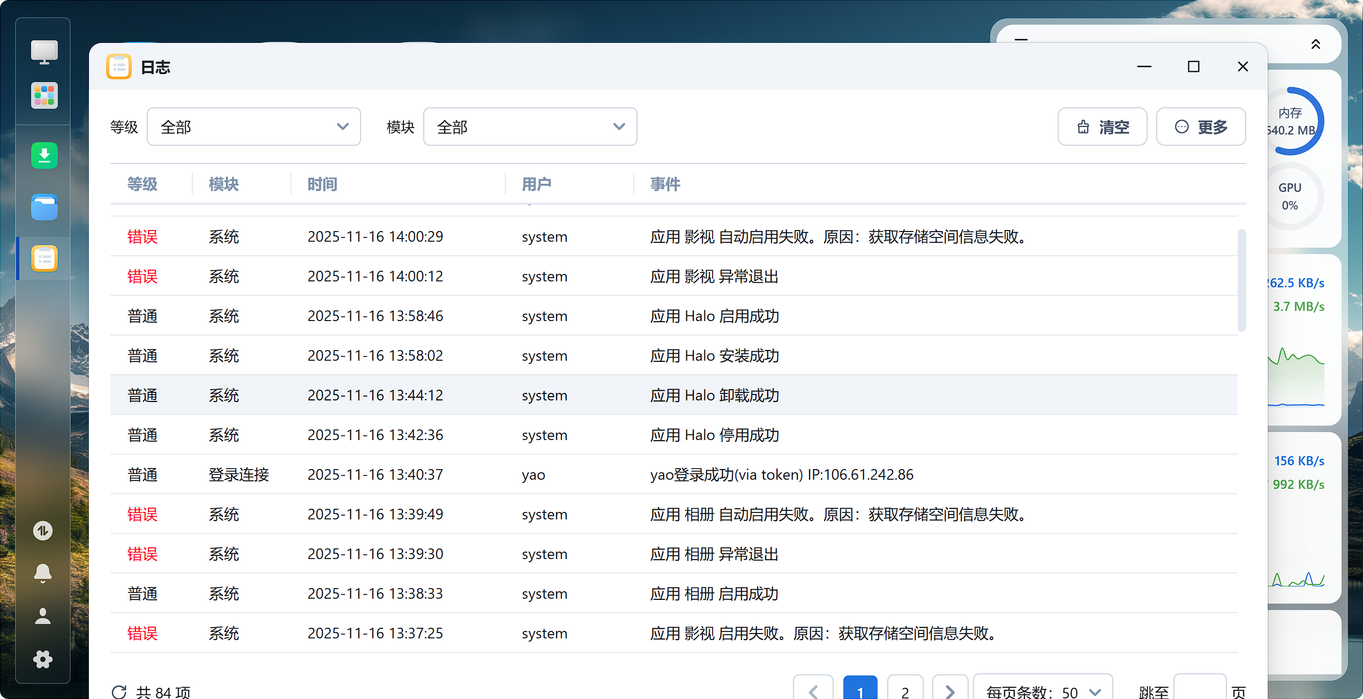Image resolution: width=1363 pixels, height=699 pixels.
Task: Open the blue file manager folder icon
Action: tap(44, 207)
